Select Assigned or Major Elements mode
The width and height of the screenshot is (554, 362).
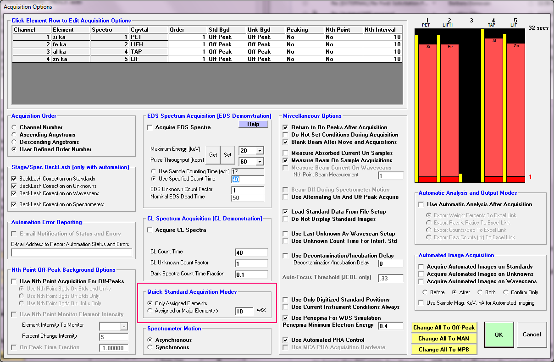click(150, 311)
